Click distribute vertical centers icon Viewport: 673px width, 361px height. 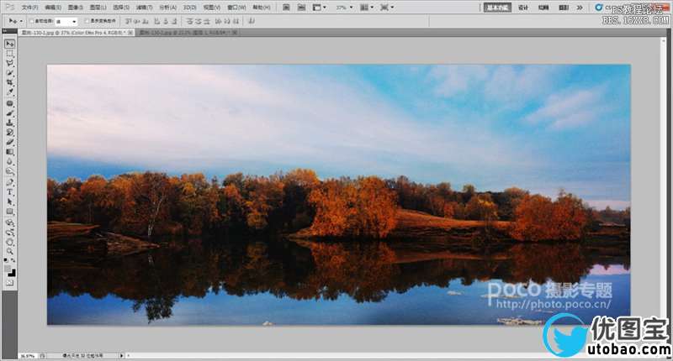pyautogui.click(x=199, y=21)
